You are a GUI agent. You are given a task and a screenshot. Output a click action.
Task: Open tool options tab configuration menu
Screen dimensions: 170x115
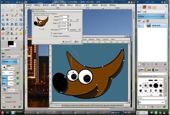pos(21,49)
